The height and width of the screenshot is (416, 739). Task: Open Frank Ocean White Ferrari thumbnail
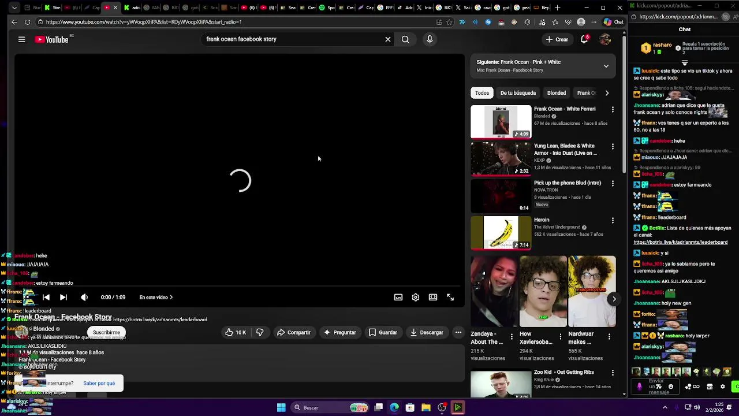click(x=501, y=122)
